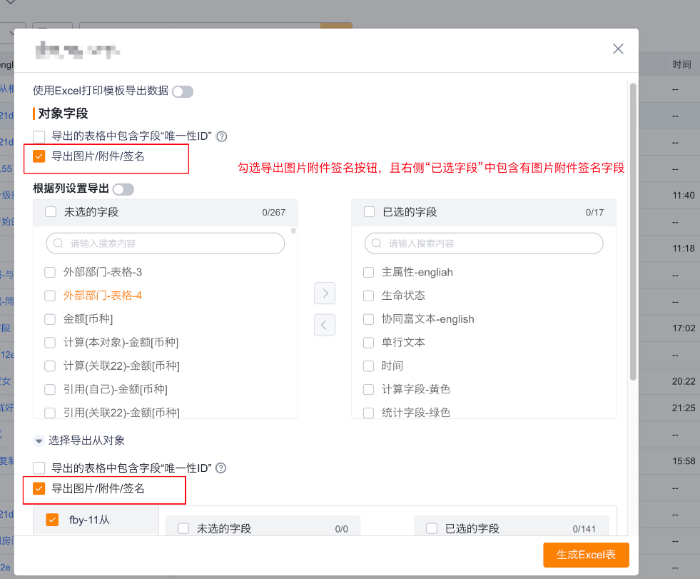The height and width of the screenshot is (579, 700).
Task: Click help icon beside first 唯一性ID option
Action: pos(221,136)
